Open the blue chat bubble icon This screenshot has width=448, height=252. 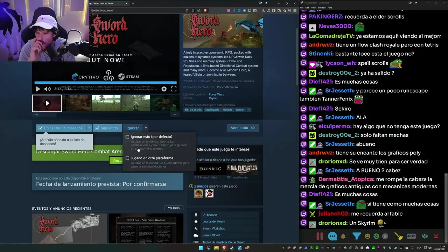(332, 236)
